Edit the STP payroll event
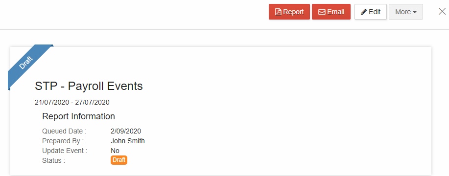The width and height of the screenshot is (449, 176). 371,12
